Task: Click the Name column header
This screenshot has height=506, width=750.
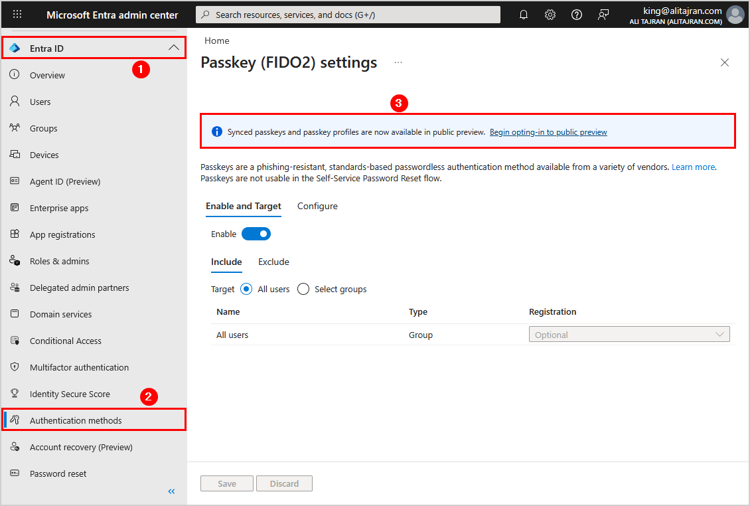Action: (x=228, y=311)
